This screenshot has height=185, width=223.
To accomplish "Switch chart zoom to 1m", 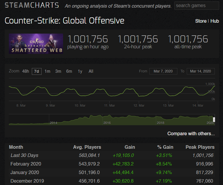I will [47, 71].
